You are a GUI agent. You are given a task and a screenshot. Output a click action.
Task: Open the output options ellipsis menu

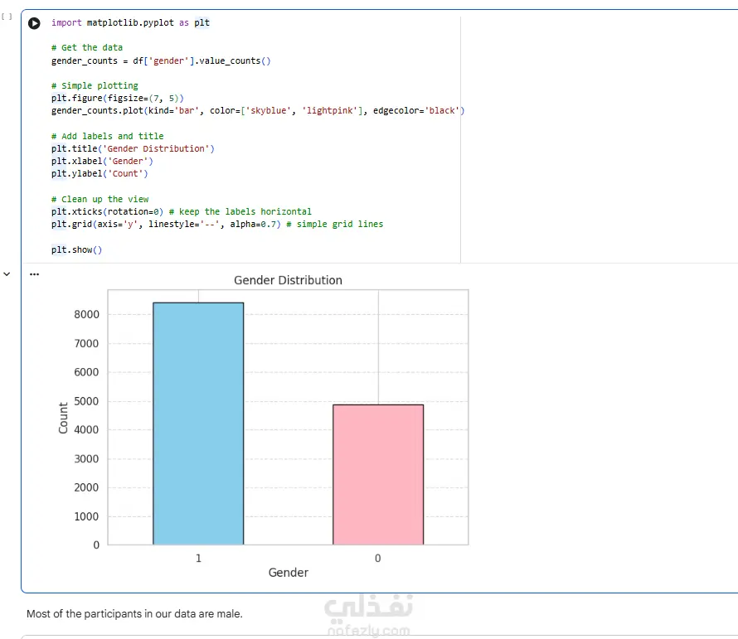coord(34,274)
